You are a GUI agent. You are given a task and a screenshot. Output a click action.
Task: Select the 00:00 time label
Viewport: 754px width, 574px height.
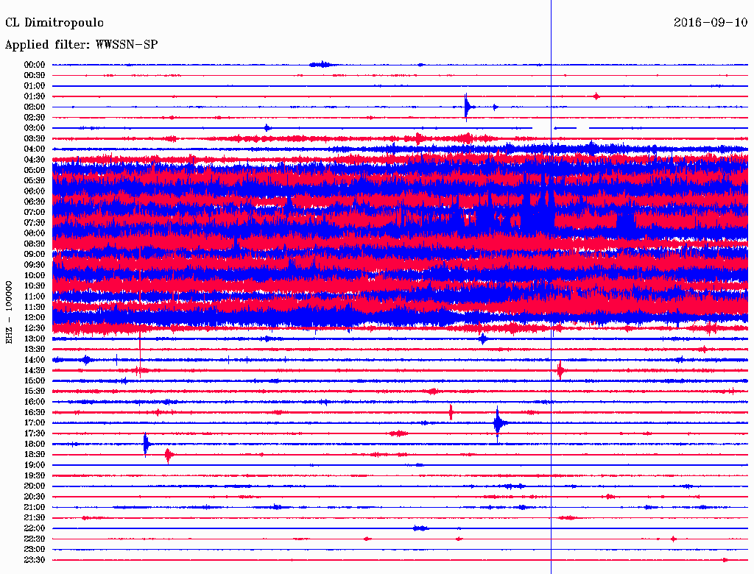[x=35, y=65]
